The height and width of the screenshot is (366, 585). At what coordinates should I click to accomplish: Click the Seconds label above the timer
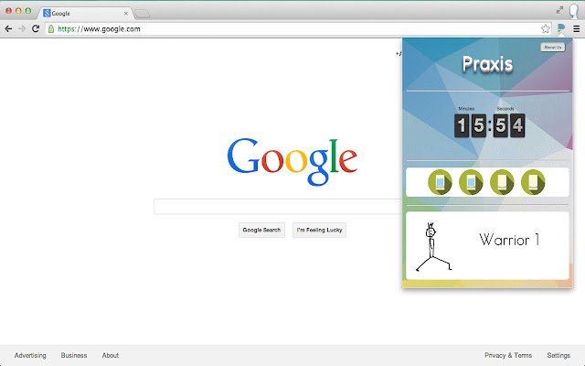click(x=505, y=109)
